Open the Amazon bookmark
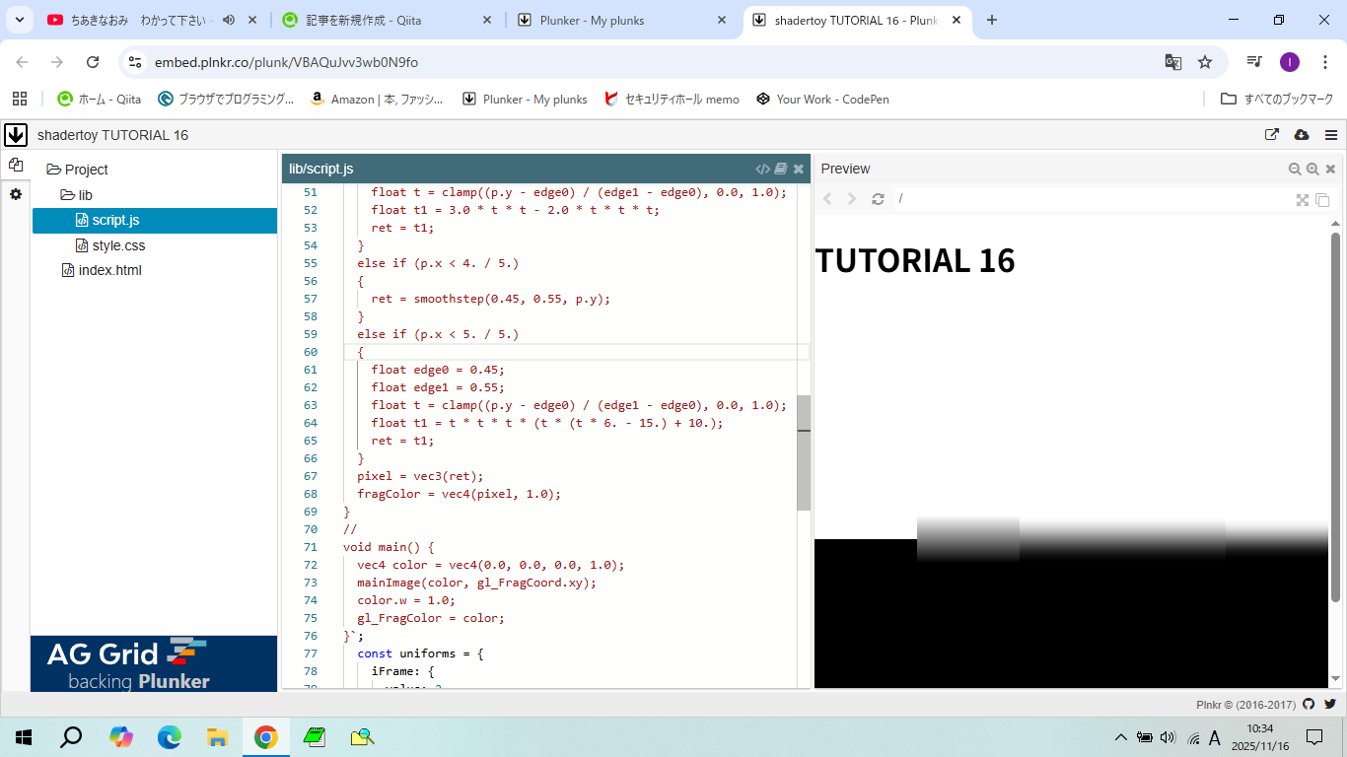1347x757 pixels. [x=377, y=99]
